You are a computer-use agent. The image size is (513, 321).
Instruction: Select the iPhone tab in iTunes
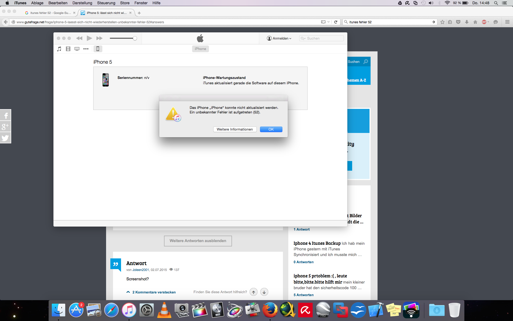point(200,49)
